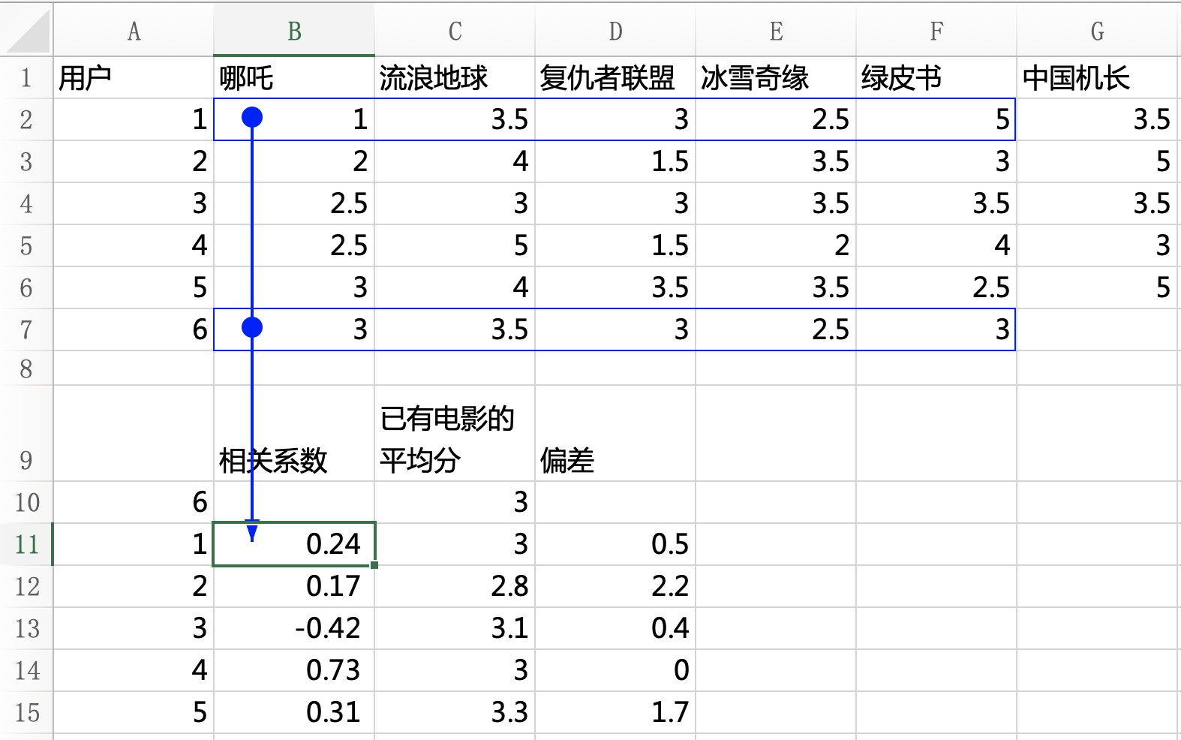This screenshot has width=1181, height=740.
Task: Click 绿皮书 rating 5 for user 1
Action: tap(936, 119)
